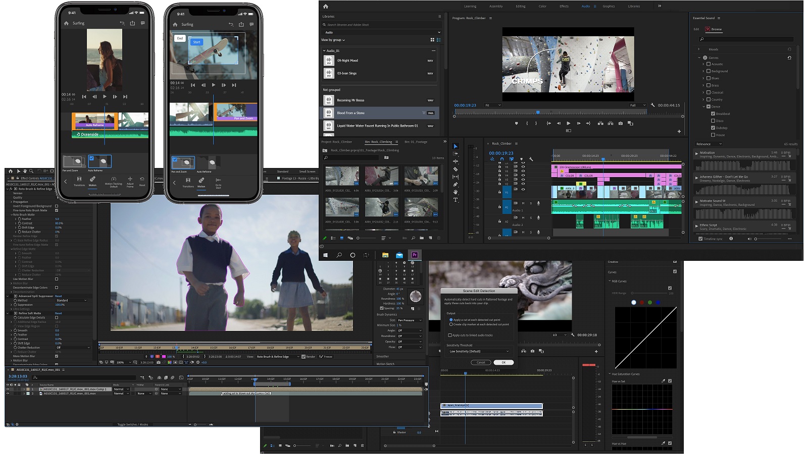The image size is (808, 454).
Task: Click the Export Frame camera icon in Program monitor
Action: click(x=621, y=123)
